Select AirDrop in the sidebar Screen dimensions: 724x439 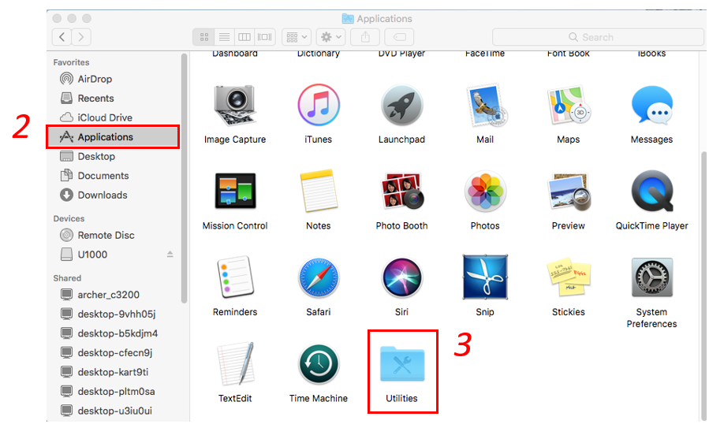pos(113,79)
